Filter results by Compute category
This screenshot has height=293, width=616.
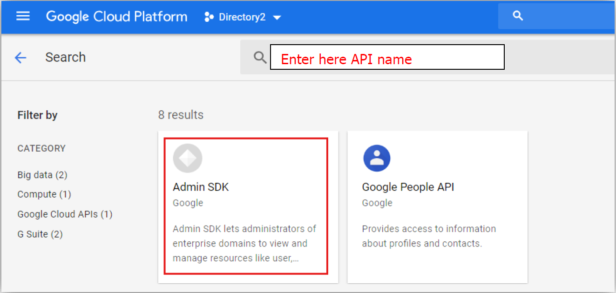point(44,194)
